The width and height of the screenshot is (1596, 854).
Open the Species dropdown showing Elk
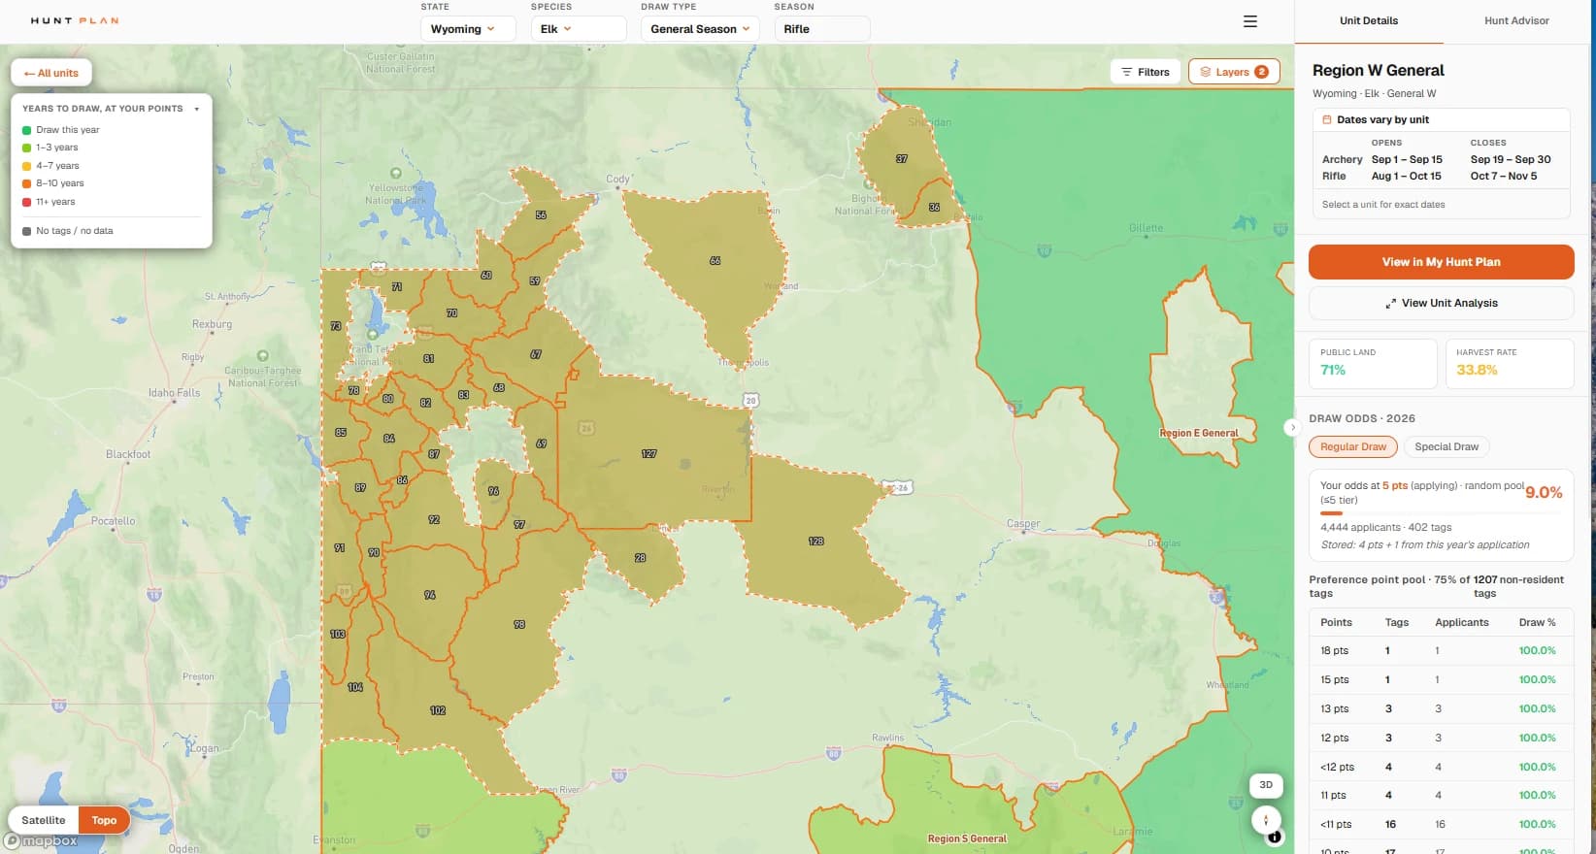pos(579,29)
